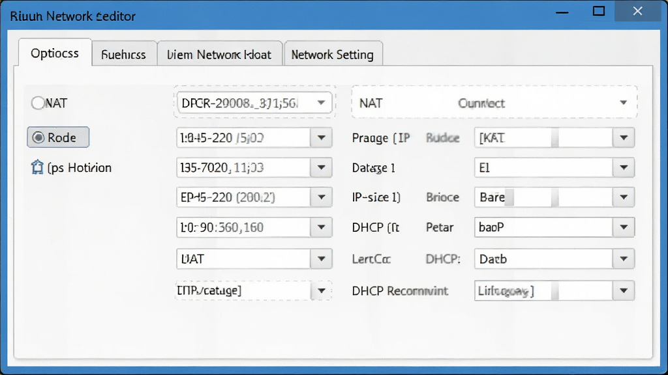Expand the DHCP Recornvint dropdown
The width and height of the screenshot is (668, 375).
[554, 291]
